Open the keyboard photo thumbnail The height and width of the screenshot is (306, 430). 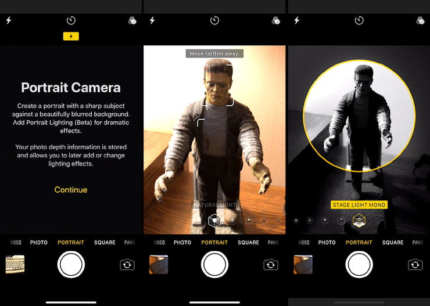point(15,264)
